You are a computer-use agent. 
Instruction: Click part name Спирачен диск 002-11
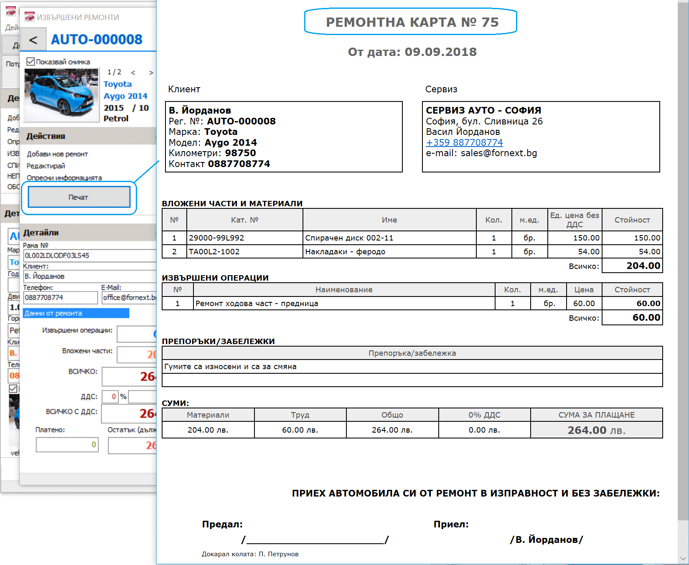click(389, 238)
